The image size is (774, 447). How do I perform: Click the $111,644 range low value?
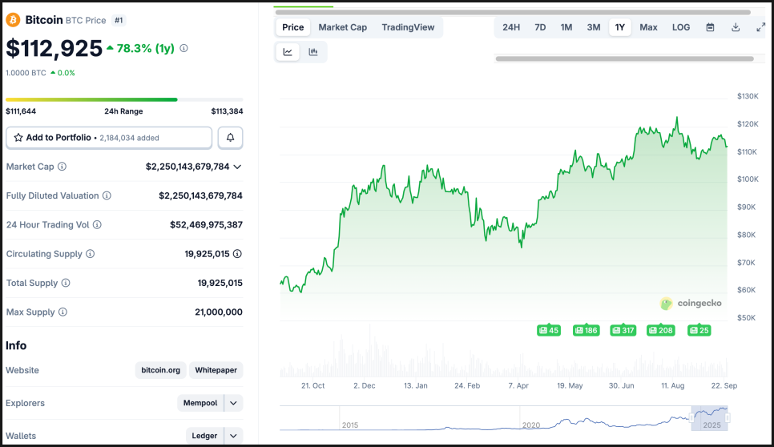point(21,111)
